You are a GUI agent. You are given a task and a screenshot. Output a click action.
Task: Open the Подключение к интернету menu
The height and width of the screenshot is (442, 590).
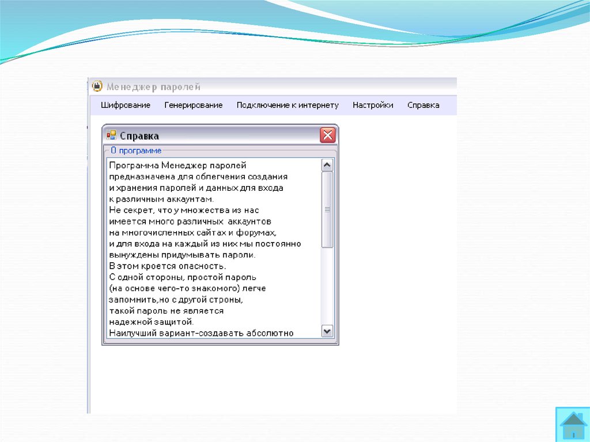click(x=288, y=105)
